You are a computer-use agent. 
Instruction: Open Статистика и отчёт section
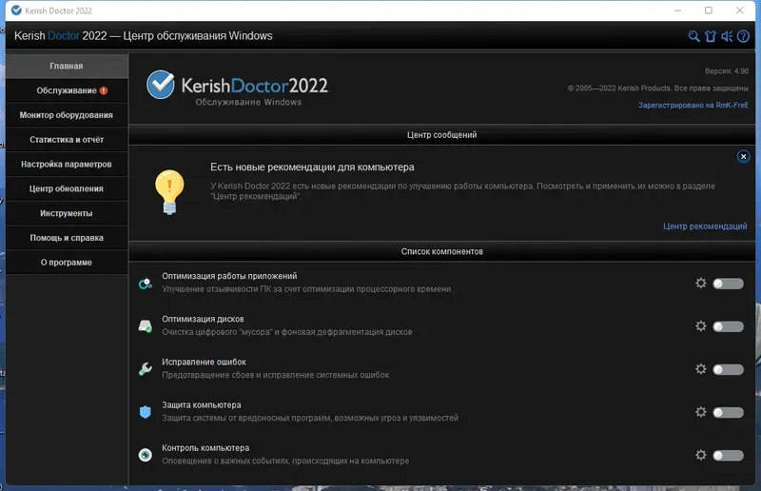coord(67,140)
